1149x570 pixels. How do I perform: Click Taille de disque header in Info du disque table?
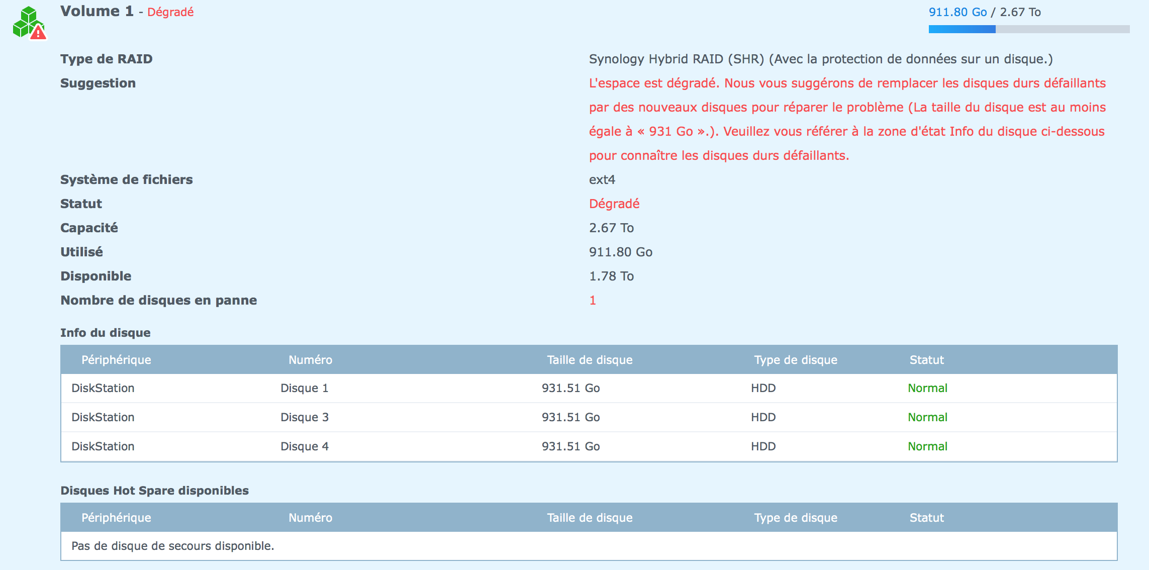click(590, 360)
